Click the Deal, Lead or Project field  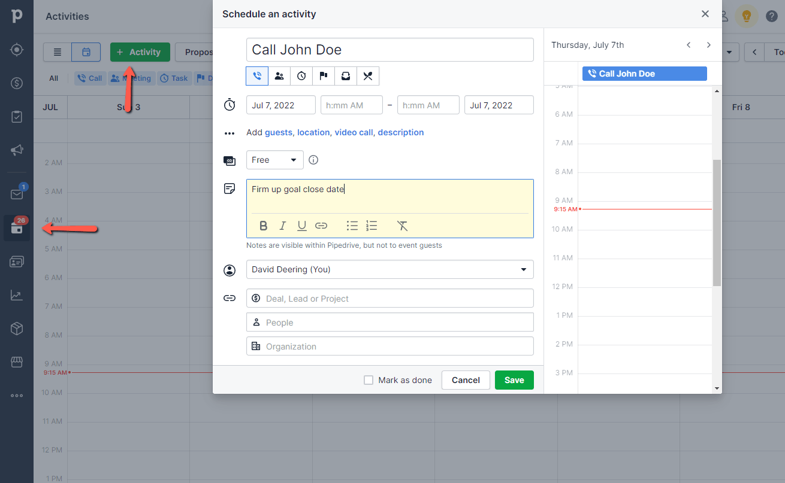click(x=390, y=298)
